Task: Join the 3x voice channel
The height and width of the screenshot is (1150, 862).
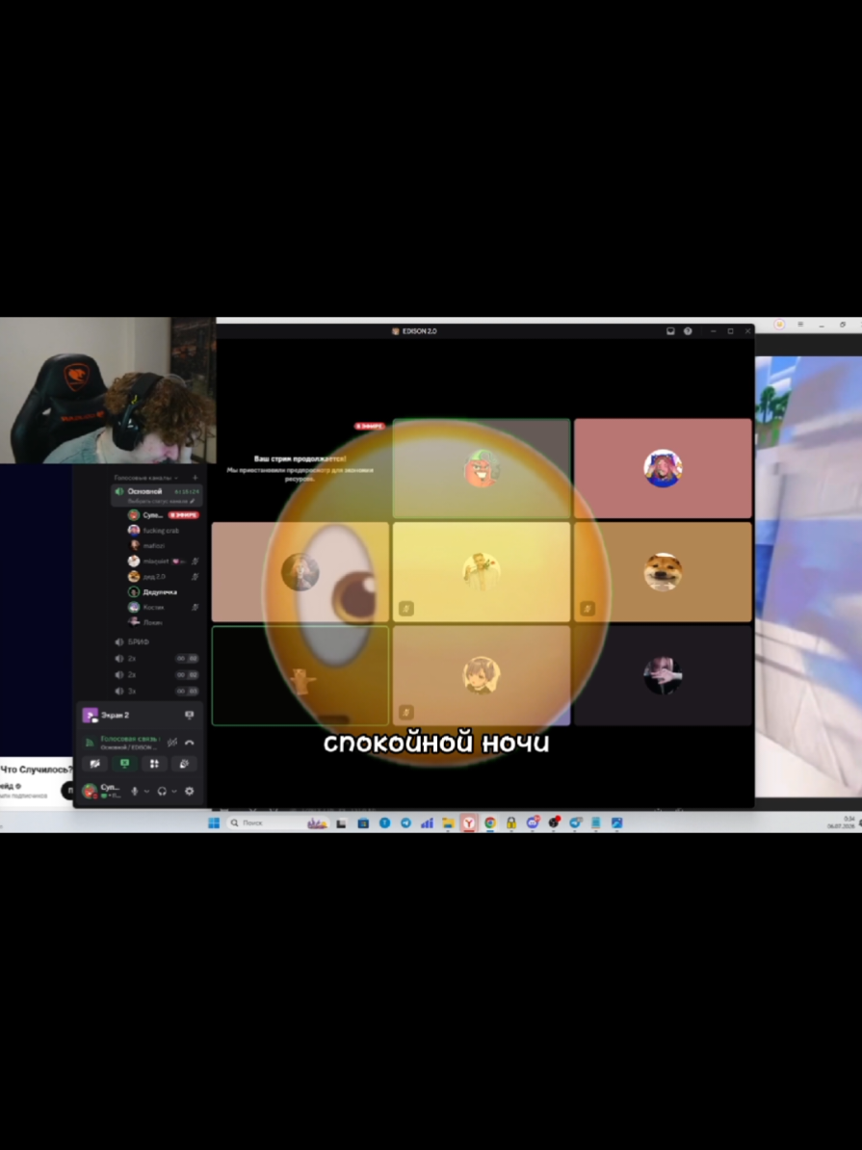Action: click(156, 691)
